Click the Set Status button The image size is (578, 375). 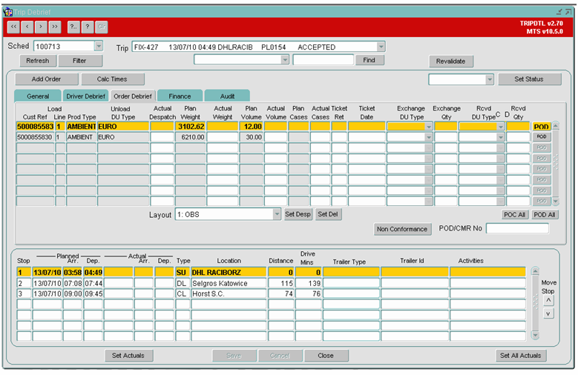click(x=529, y=79)
